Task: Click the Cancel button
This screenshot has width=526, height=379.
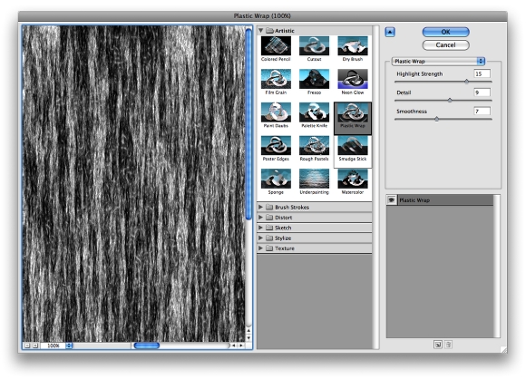Action: click(x=445, y=45)
